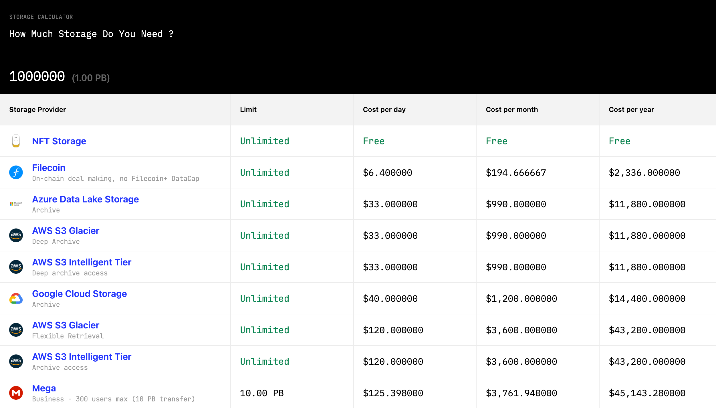Focus the storage amount field showing 1000000

(x=37, y=76)
